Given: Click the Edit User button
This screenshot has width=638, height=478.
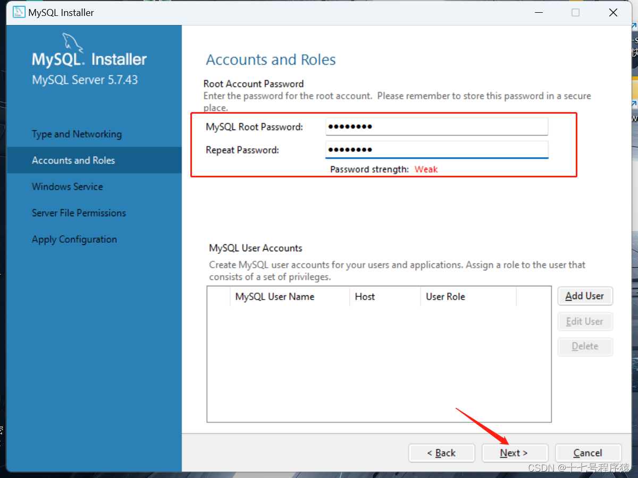Looking at the screenshot, I should pos(585,321).
